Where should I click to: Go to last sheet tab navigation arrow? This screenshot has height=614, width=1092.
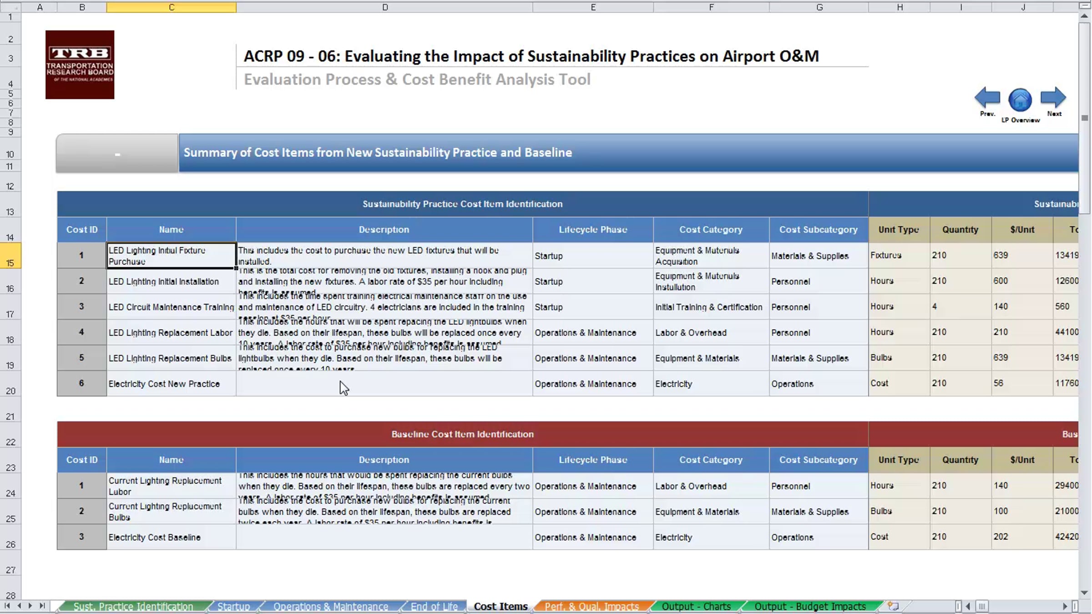pyautogui.click(x=42, y=606)
